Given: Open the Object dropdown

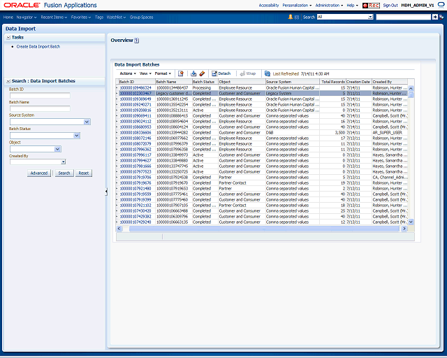Looking at the screenshot, I should click(57, 149).
